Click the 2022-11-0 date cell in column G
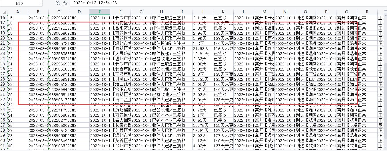The image size is (387, 151). click(x=141, y=48)
